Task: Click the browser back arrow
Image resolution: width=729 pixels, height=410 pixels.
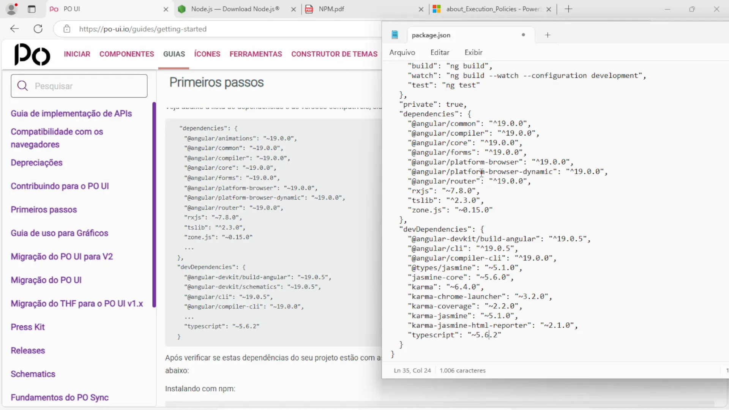Action: (14, 29)
